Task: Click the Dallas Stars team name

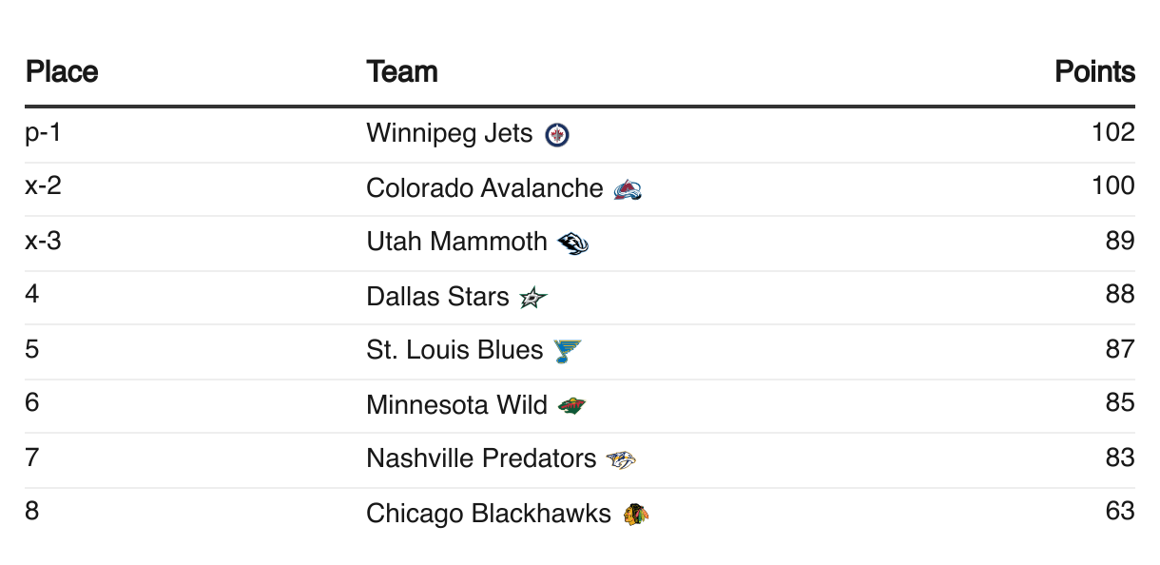Action: point(437,297)
